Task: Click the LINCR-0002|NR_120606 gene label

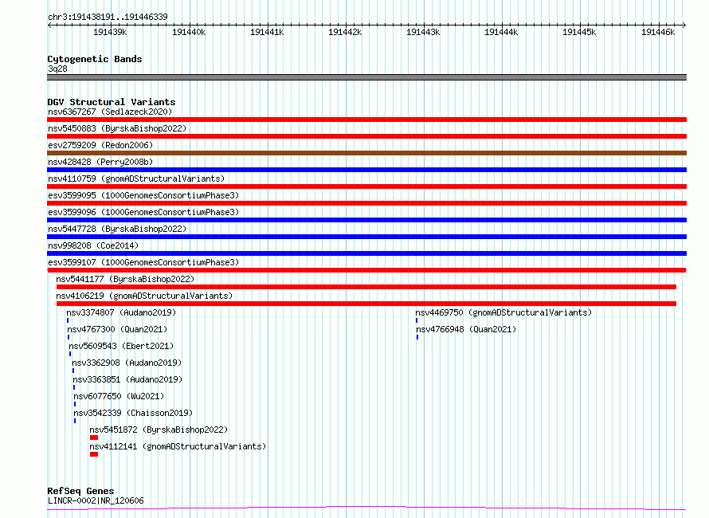Action: click(96, 500)
